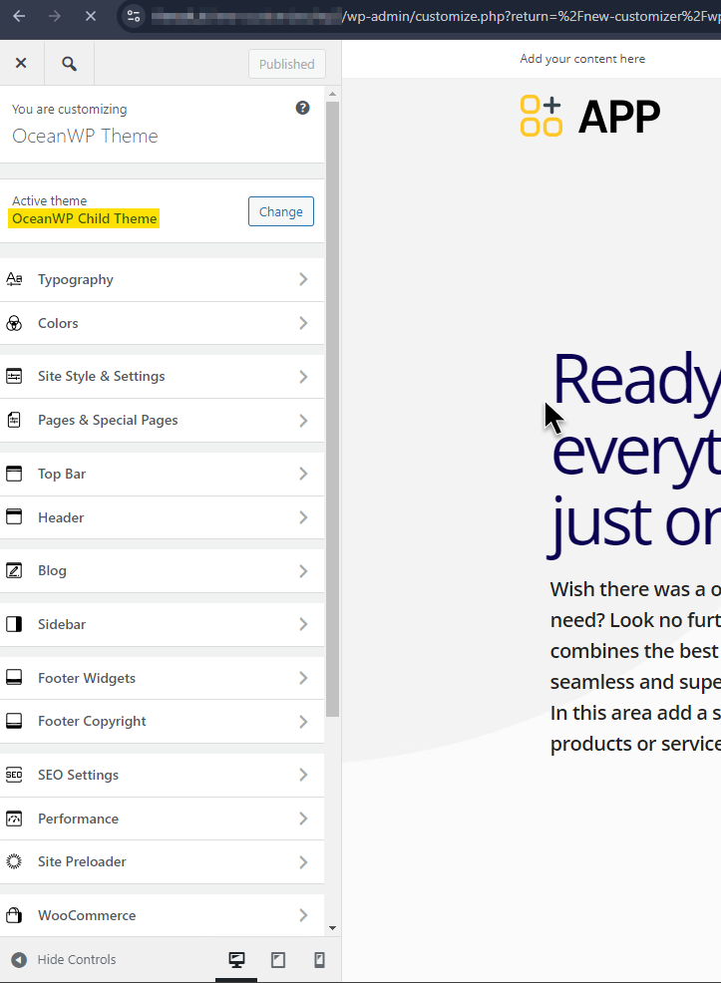Click the SEO Settings section icon
The height and width of the screenshot is (983, 721).
point(14,775)
